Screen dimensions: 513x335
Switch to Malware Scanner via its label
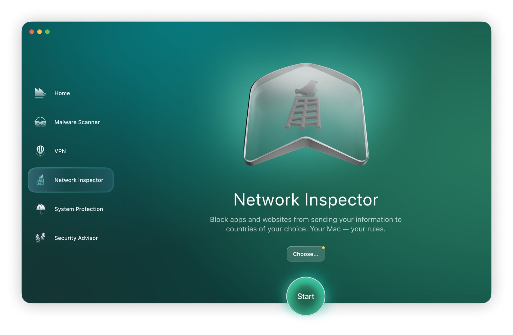(77, 122)
